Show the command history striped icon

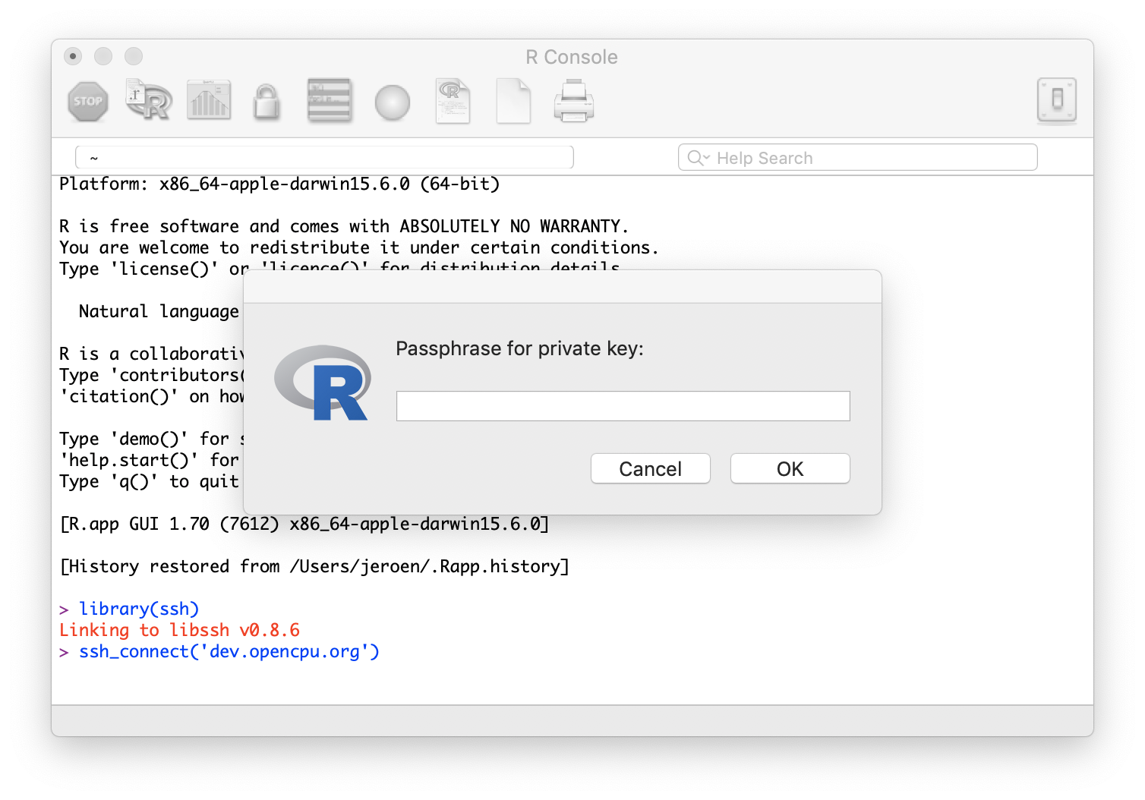(x=330, y=102)
